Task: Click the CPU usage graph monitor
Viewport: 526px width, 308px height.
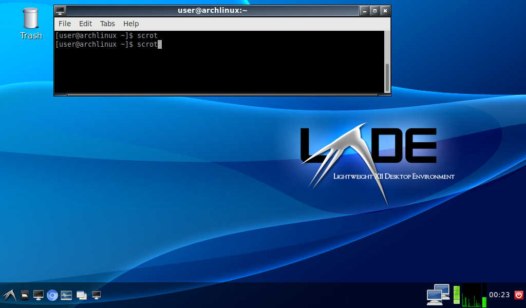Action: 472,295
